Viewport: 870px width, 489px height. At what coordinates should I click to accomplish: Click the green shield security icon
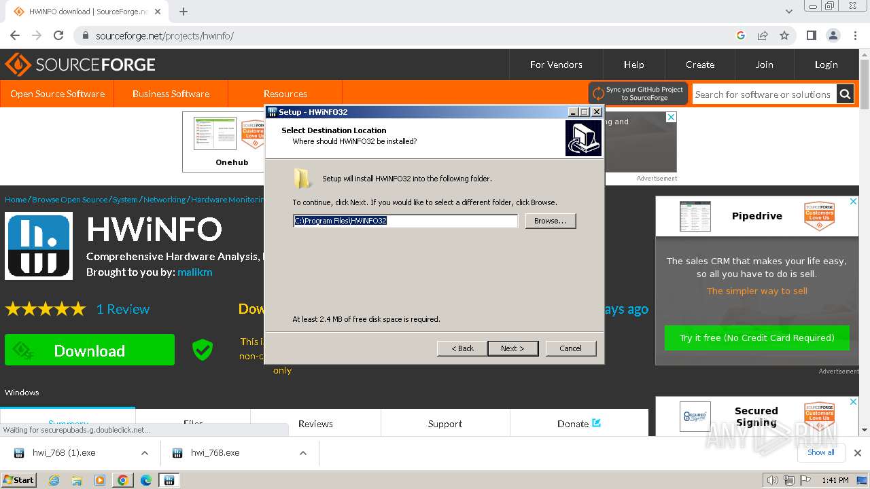coord(203,350)
